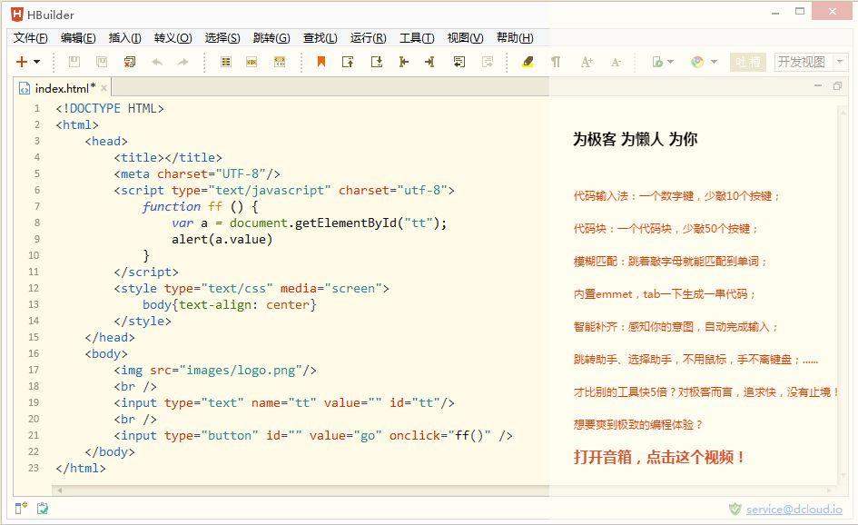Expand the arrow beside the Chrome icon
The width and height of the screenshot is (858, 525).
click(x=714, y=62)
